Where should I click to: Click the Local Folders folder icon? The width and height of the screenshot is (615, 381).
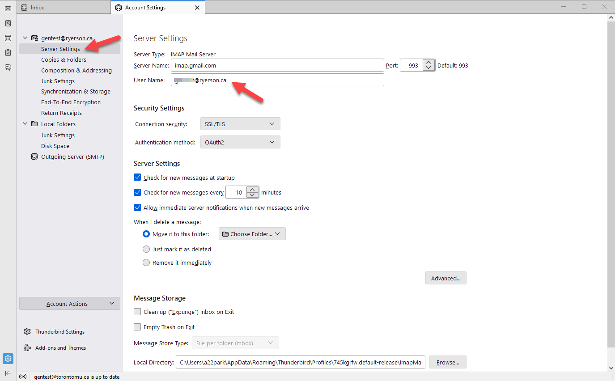pos(34,124)
